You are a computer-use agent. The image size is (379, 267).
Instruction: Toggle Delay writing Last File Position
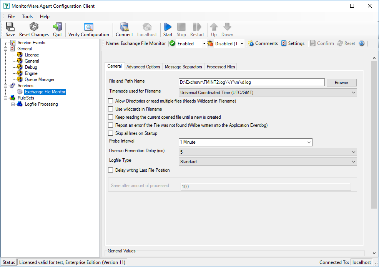110,170
